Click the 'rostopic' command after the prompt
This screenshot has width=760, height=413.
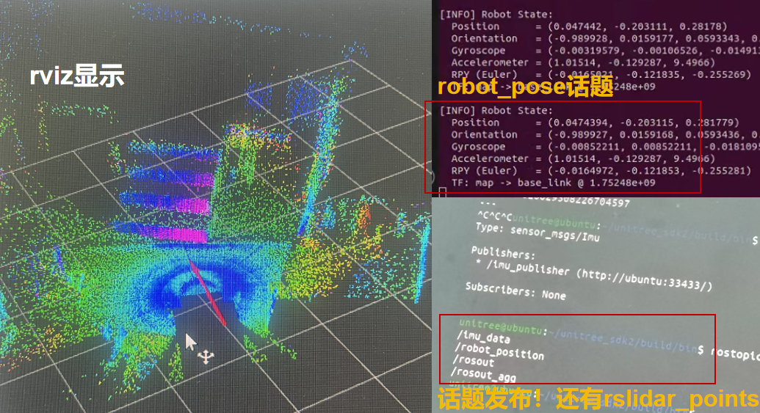click(x=735, y=354)
